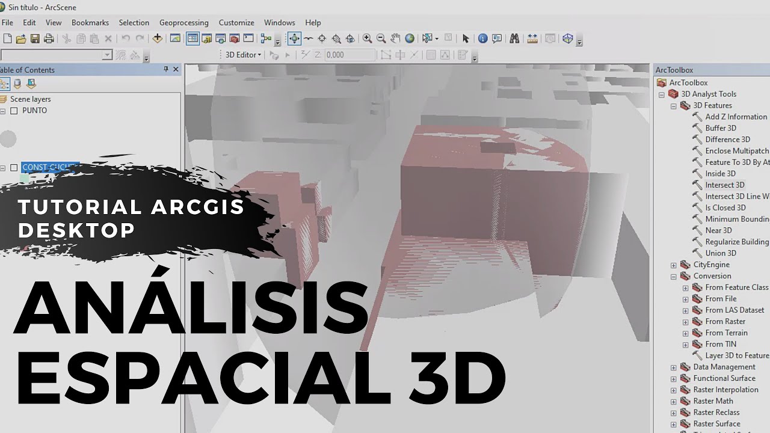
Task: Select the Measure tool
Action: pyautogui.click(x=532, y=38)
